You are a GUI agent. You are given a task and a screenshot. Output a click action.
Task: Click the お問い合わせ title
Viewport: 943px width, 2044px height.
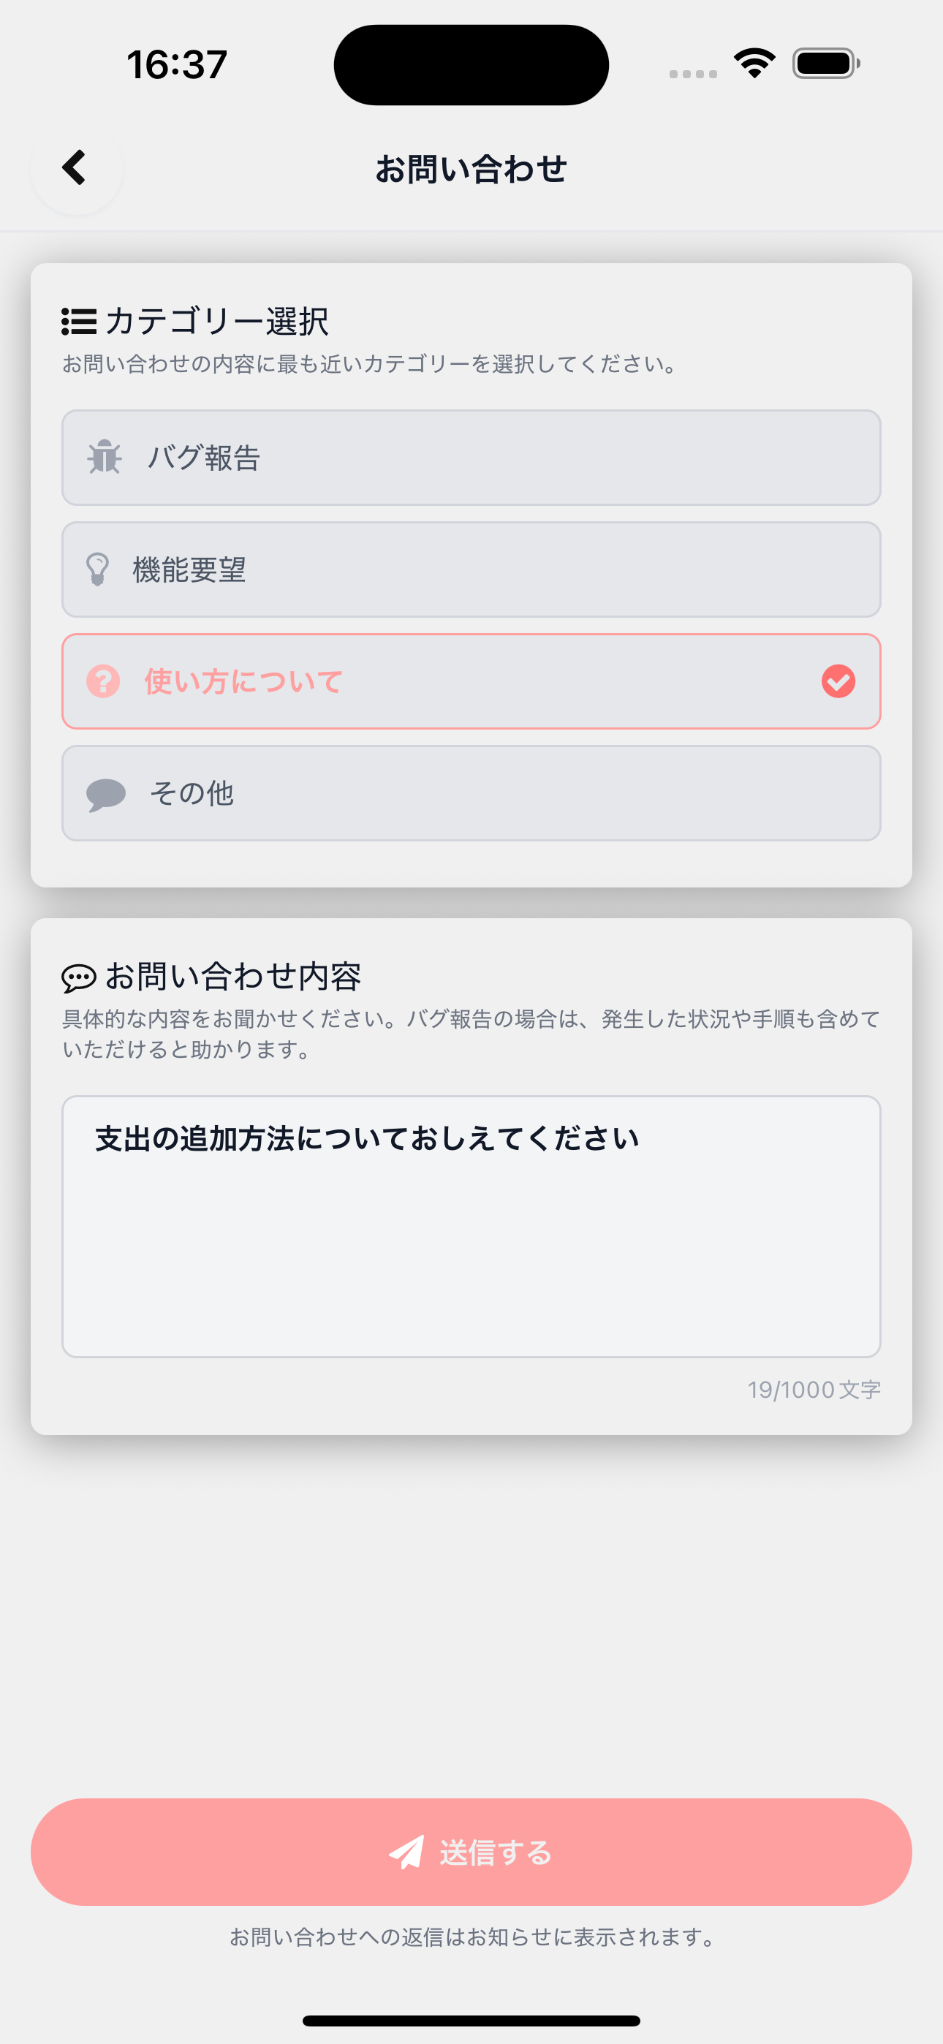[x=471, y=168]
